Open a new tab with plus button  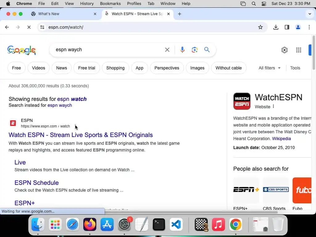[179, 14]
